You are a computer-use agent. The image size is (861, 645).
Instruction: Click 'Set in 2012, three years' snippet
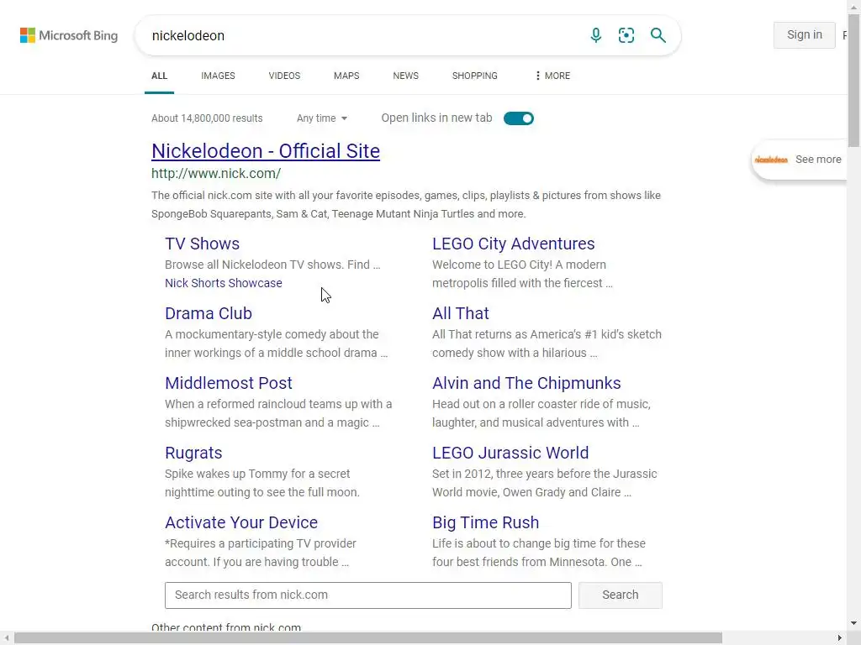coord(544,483)
